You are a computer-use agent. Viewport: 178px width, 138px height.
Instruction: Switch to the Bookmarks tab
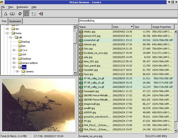(15, 21)
